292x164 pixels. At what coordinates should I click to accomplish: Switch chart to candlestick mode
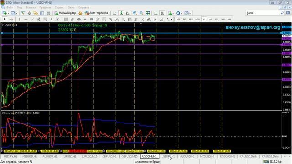pos(121,13)
